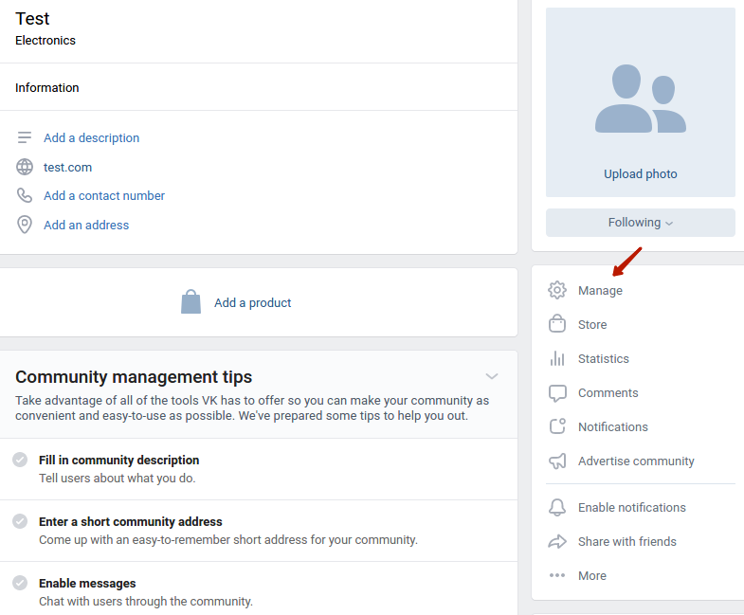
Task: Toggle the Enter a short community address checkmark
Action: pos(20,521)
